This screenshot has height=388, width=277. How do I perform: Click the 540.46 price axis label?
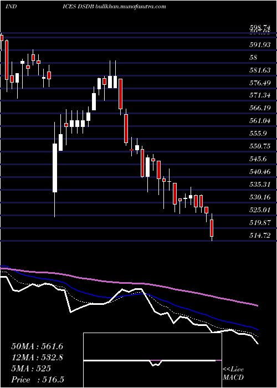pos(260,171)
